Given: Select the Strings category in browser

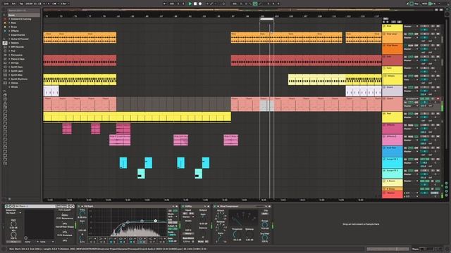Looking at the screenshot, I should tap(15, 63).
